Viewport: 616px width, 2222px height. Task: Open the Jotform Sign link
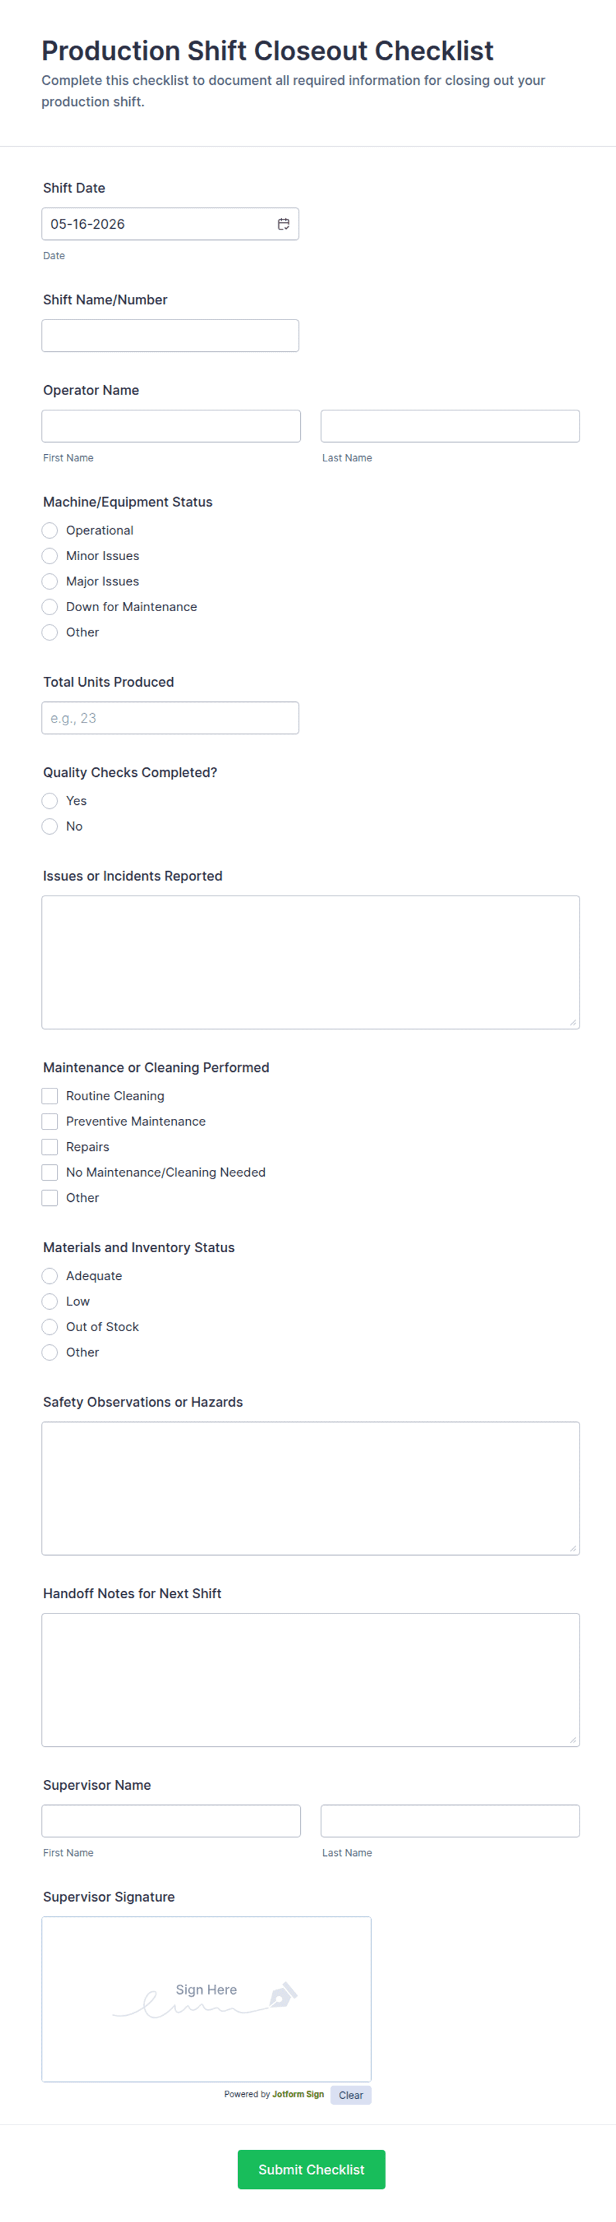tap(298, 2094)
